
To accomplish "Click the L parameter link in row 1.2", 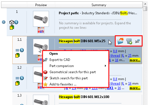I will [x=123, y=83].
